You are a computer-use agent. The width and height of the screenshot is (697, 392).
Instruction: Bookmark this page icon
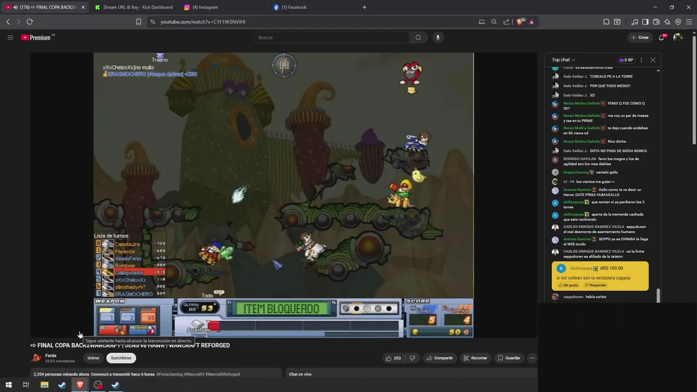tap(138, 22)
